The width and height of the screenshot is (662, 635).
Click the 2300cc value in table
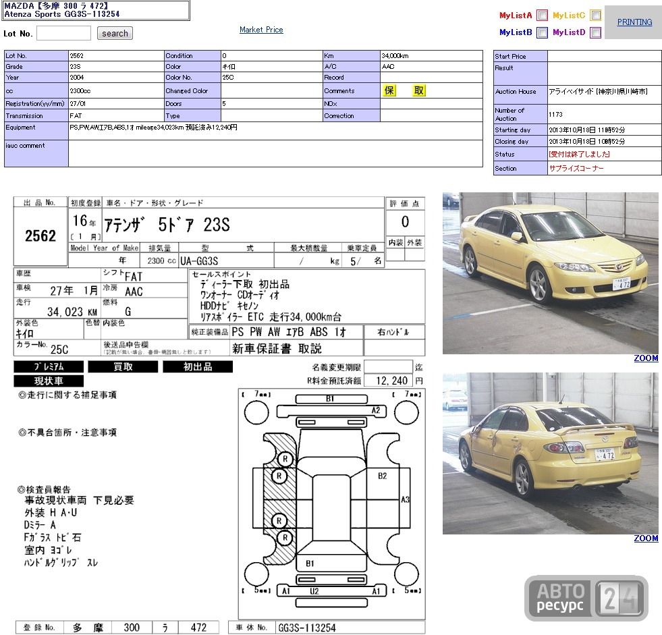pyautogui.click(x=80, y=91)
